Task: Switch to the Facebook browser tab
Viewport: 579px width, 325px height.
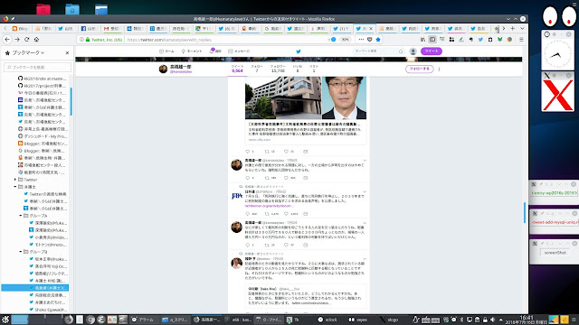Action: 89,28
